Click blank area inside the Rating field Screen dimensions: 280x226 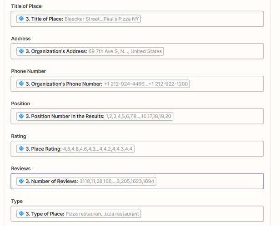pyautogui.click(x=200, y=149)
